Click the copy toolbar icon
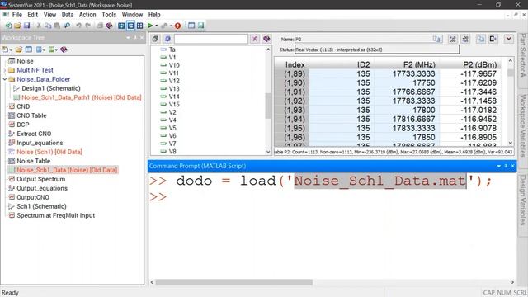The height and width of the screenshot is (297, 528). [48, 26]
